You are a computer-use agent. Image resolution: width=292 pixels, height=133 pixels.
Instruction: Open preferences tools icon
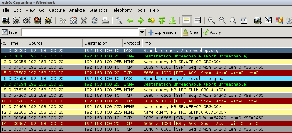(x=289, y=20)
